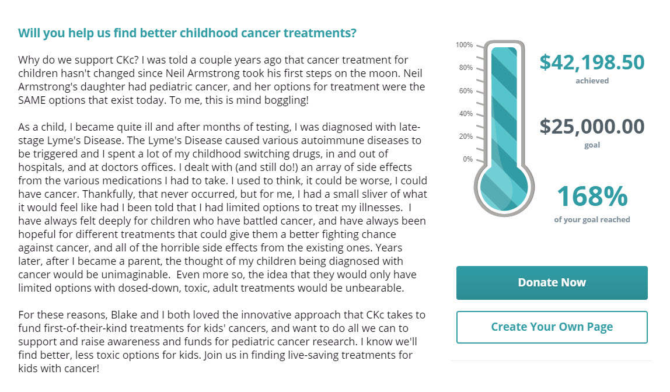Select the $42,198.50 achieved amount

point(592,62)
